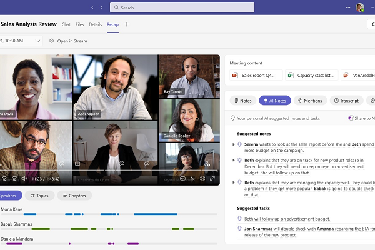Click Aadi Kapoor's video tile

click(x=115, y=87)
